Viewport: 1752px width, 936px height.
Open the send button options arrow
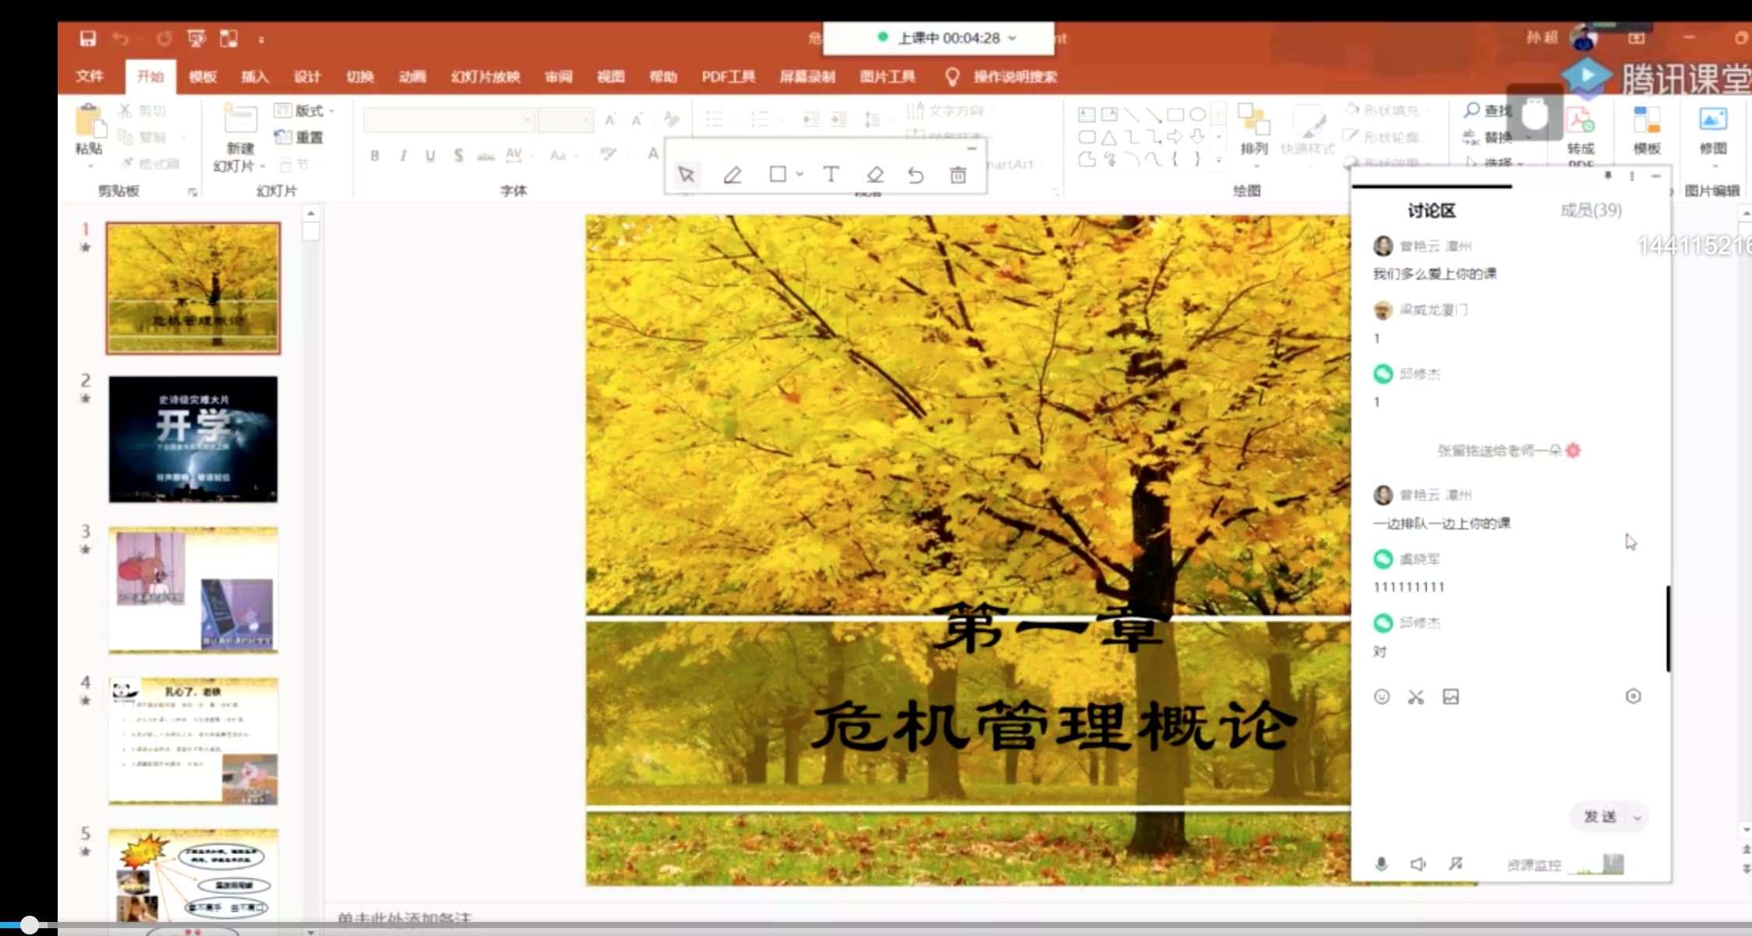coord(1637,817)
